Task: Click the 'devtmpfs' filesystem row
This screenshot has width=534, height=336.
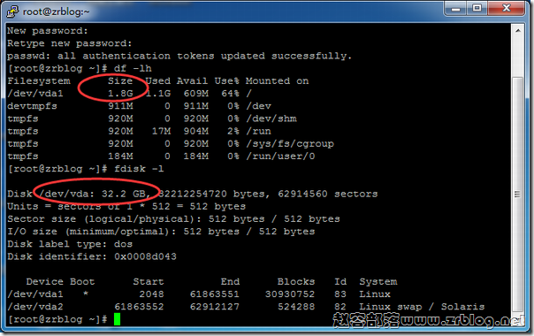Action: pyautogui.click(x=140, y=106)
